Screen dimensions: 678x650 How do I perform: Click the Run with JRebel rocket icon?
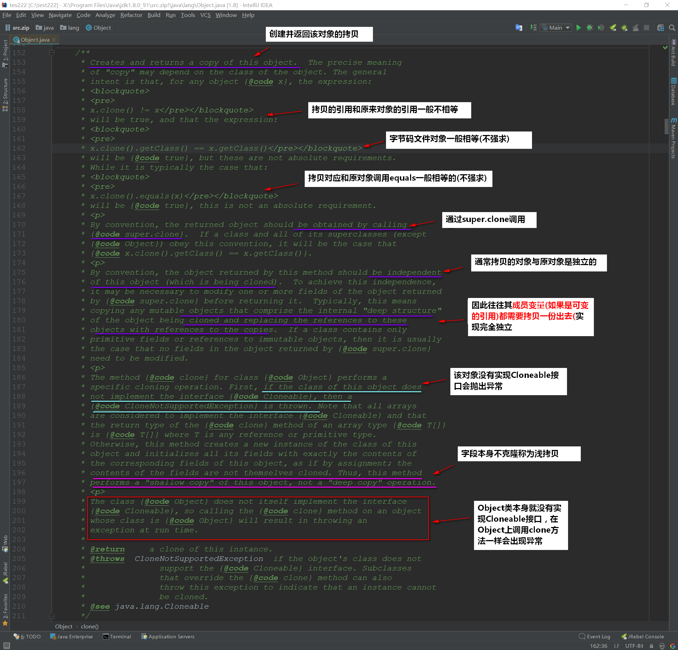[x=613, y=28]
